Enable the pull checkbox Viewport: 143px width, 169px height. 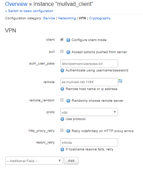(62, 51)
